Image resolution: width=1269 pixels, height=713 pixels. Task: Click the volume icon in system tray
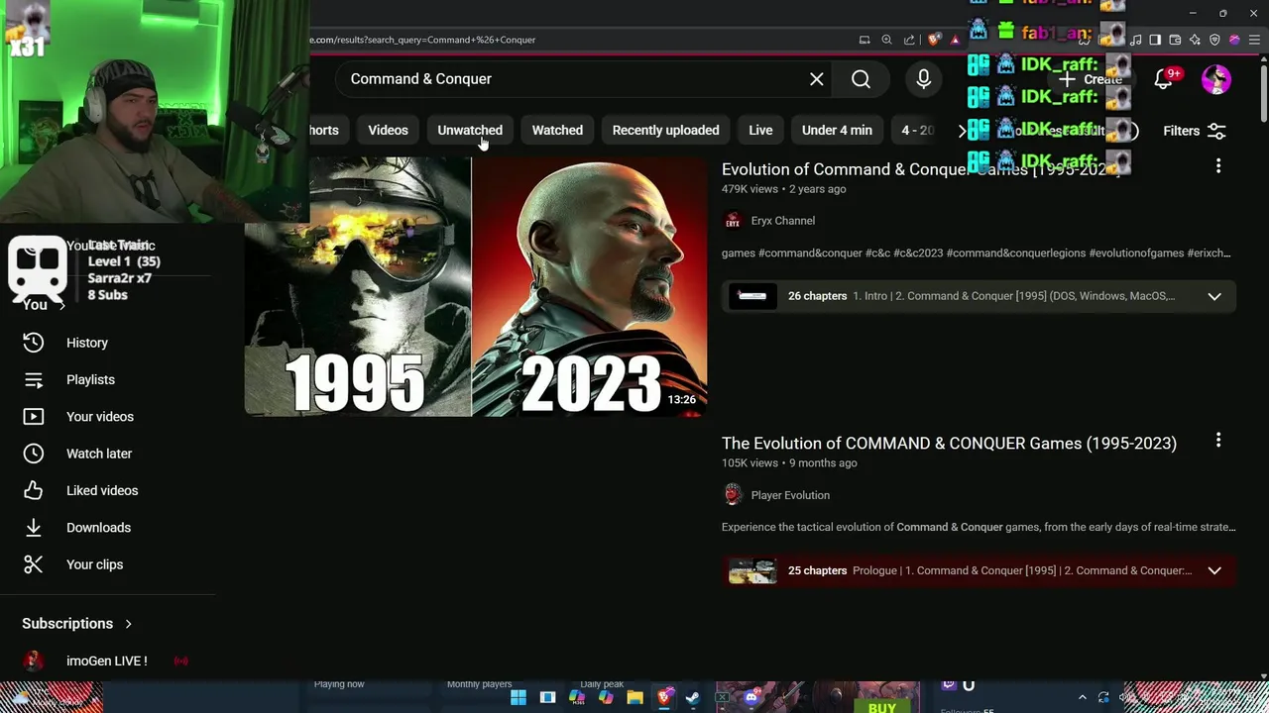[x=1124, y=697]
